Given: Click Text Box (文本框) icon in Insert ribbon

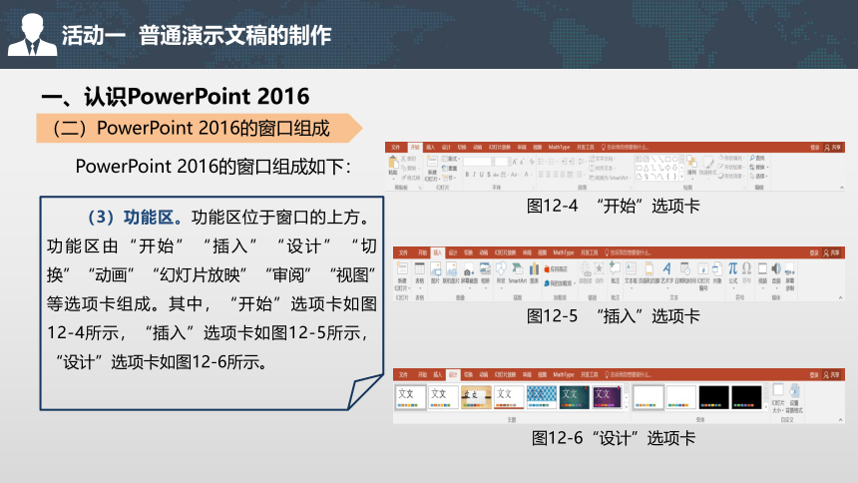Looking at the screenshot, I should 631,268.
